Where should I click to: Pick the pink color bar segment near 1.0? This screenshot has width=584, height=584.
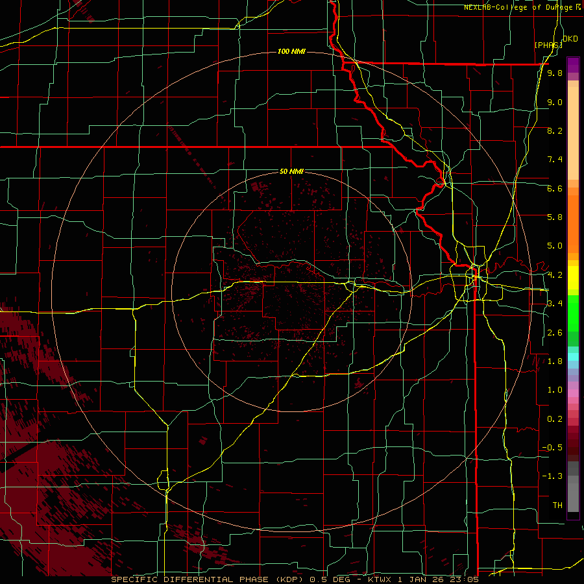pyautogui.click(x=573, y=393)
